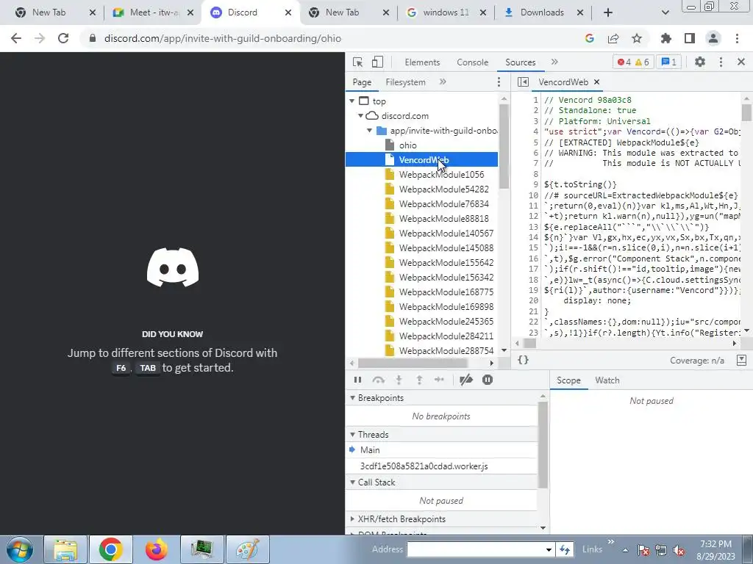Open the issues counter badge
Screen dimensions: 753x564
pyautogui.click(x=669, y=62)
